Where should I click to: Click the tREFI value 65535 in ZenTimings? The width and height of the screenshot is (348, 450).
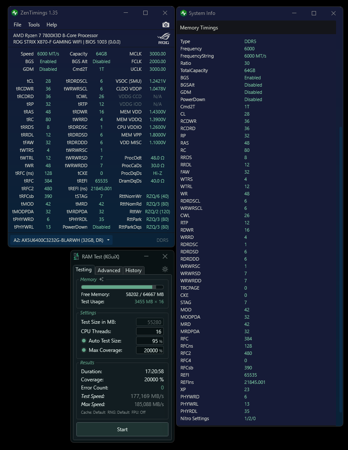(101, 181)
